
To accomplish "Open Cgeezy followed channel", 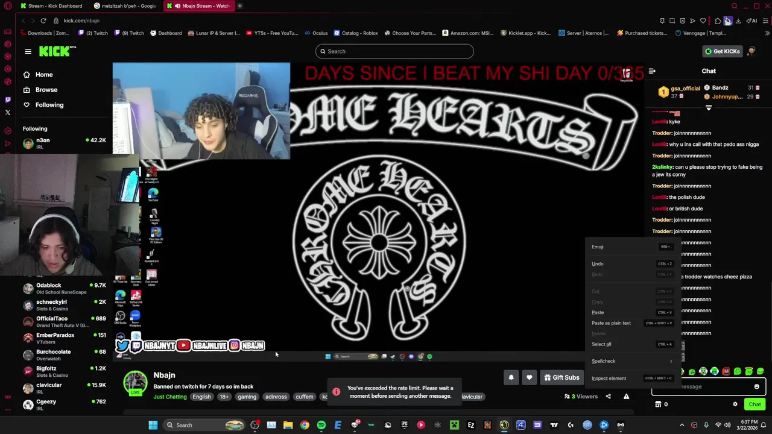I will click(64, 404).
